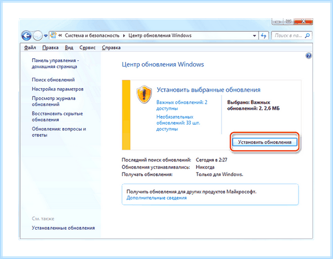
Task: Open 'Просмотр журнала обновлений' link
Action: [53, 101]
